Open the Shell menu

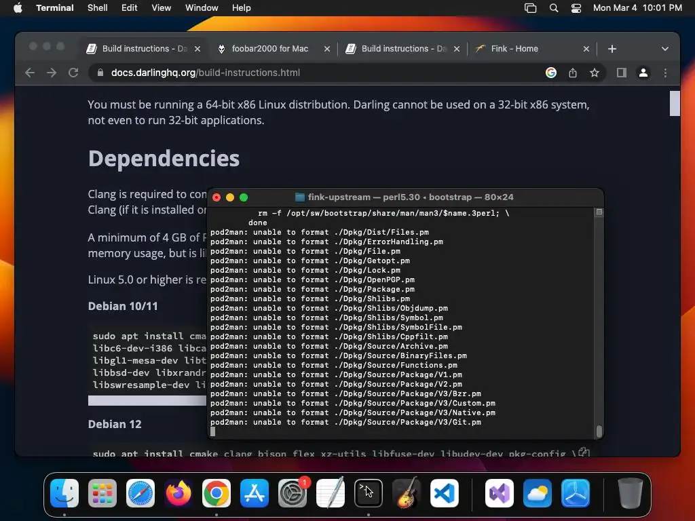pos(98,8)
